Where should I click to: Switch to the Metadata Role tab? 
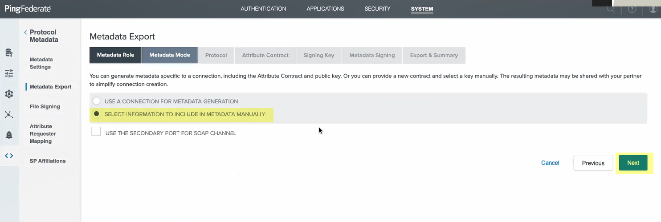115,55
